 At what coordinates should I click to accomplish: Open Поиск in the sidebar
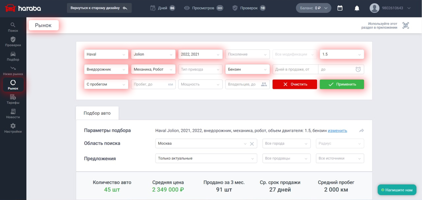click(x=13, y=27)
